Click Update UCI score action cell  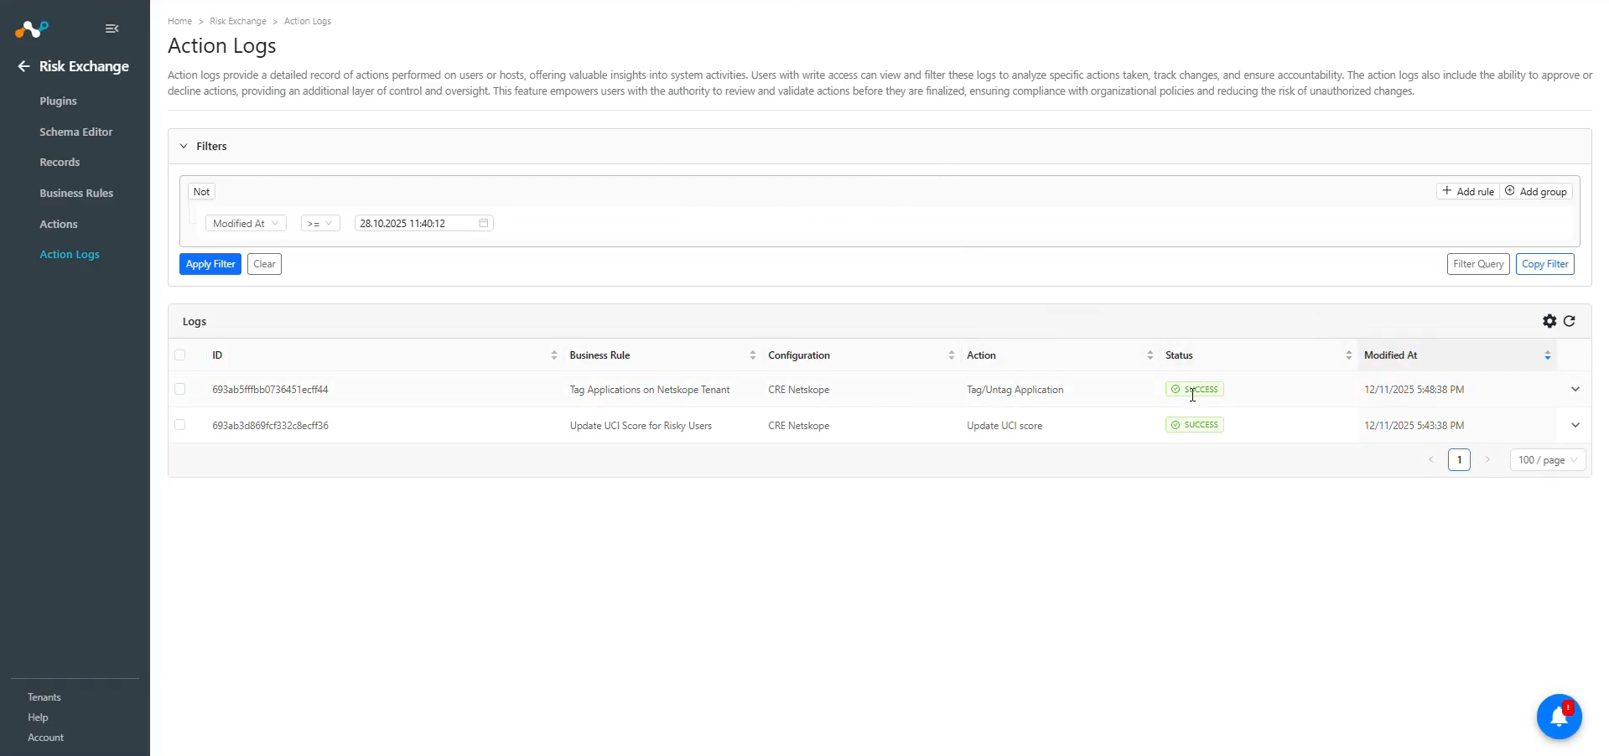[x=1004, y=426]
